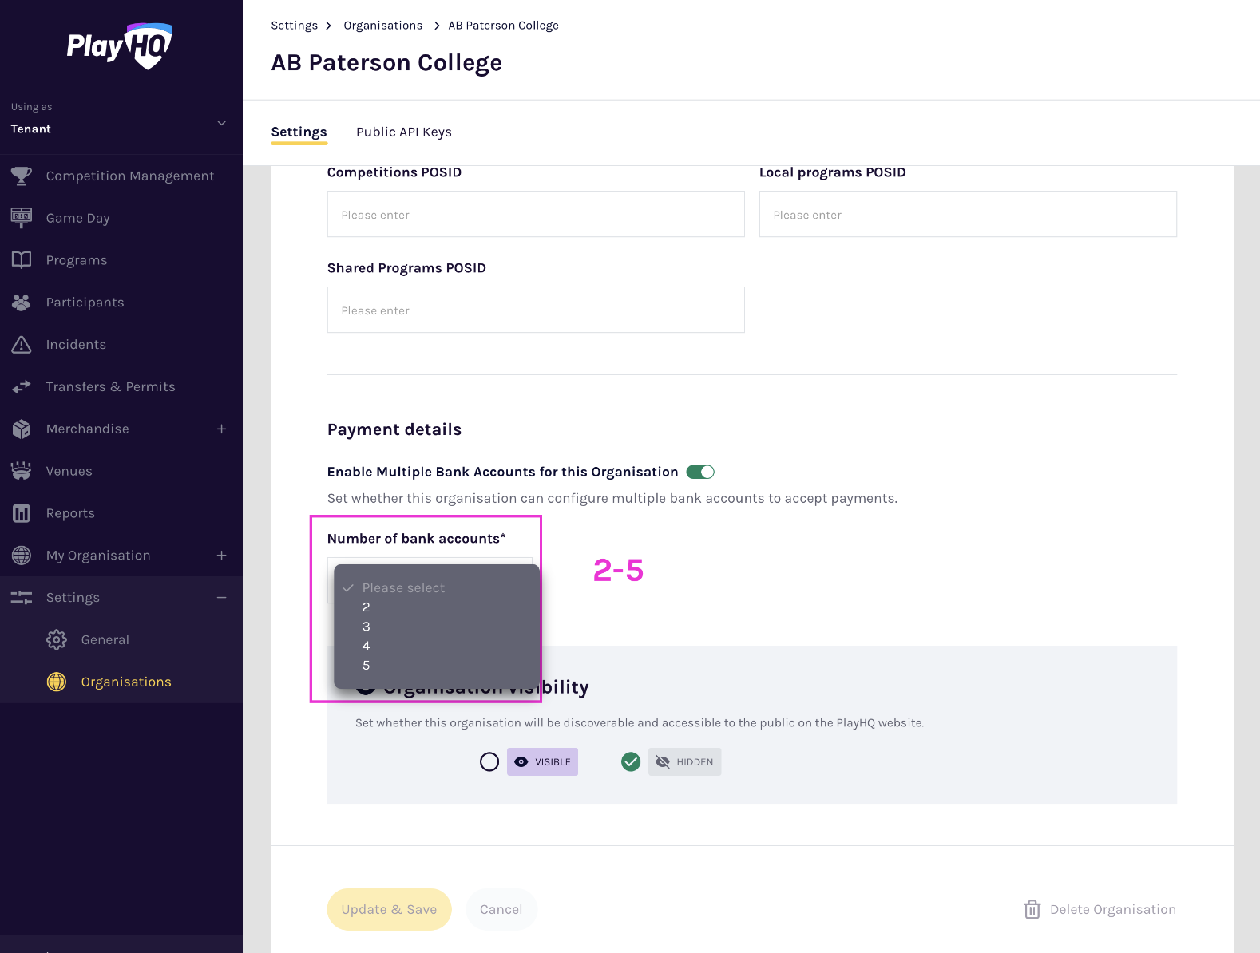Click Organisations breadcrumb link
This screenshot has height=953, width=1260.
382,26
